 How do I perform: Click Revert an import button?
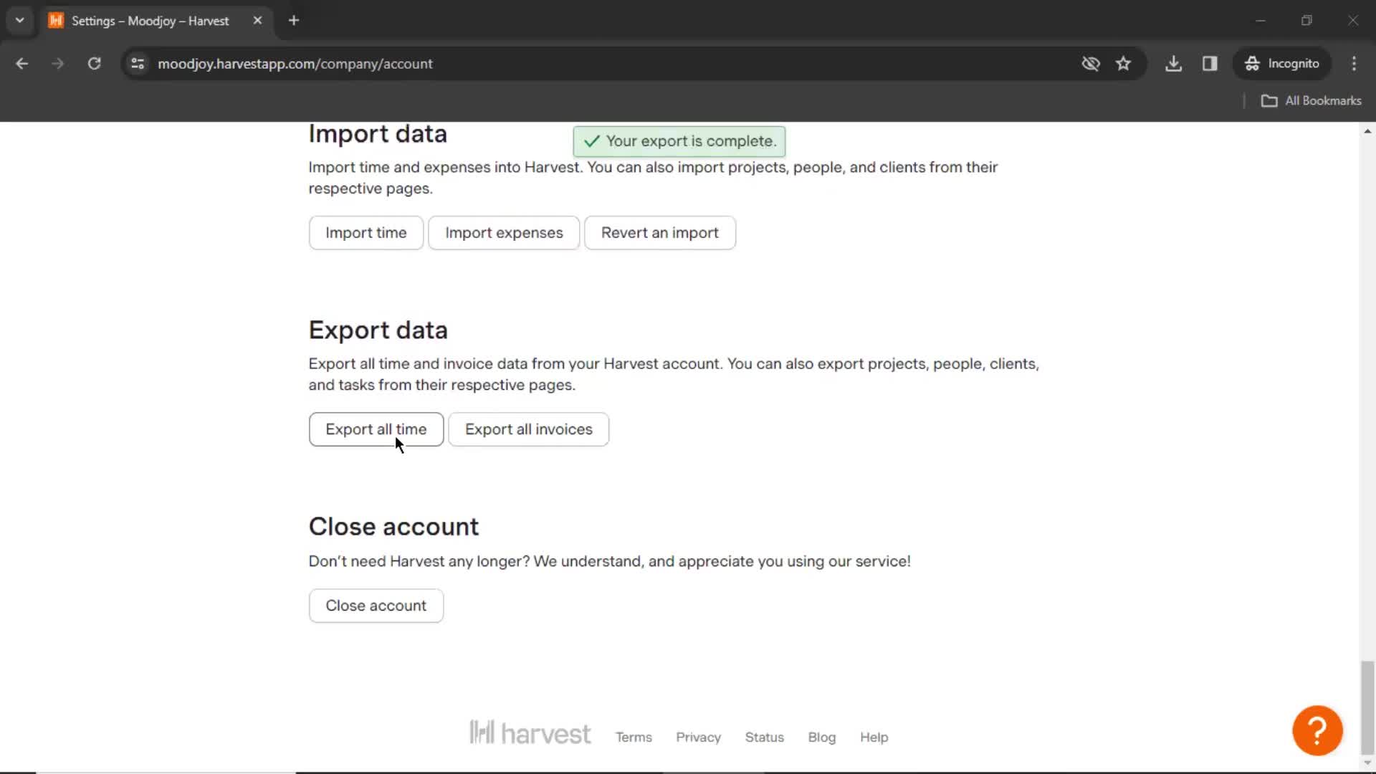coord(659,232)
